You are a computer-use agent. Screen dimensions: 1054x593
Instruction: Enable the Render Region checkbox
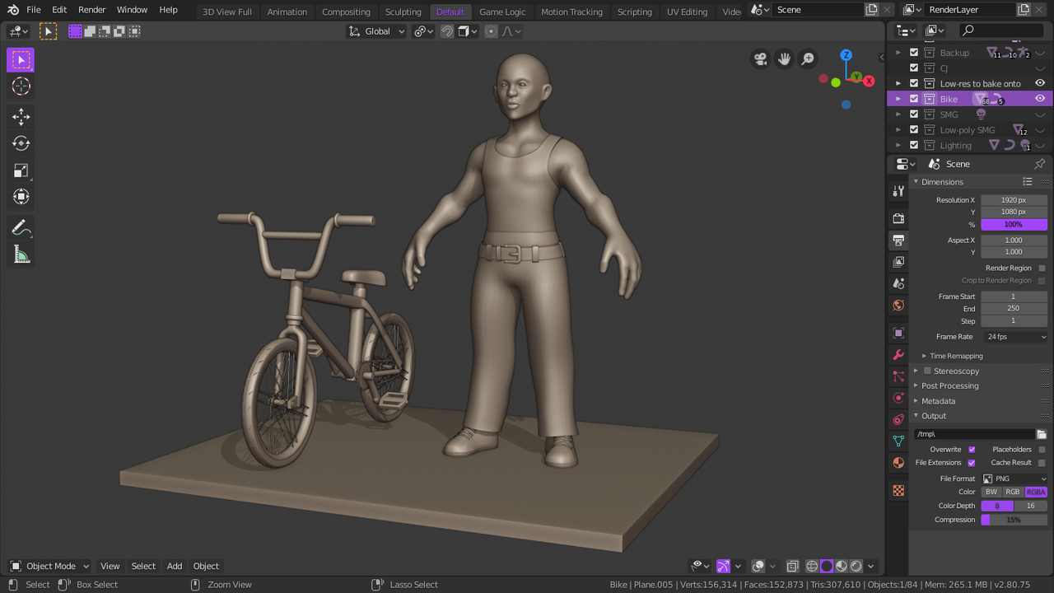coord(1042,268)
